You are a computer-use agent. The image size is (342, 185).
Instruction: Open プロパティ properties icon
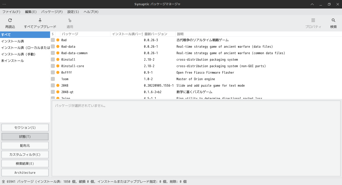coord(313,20)
